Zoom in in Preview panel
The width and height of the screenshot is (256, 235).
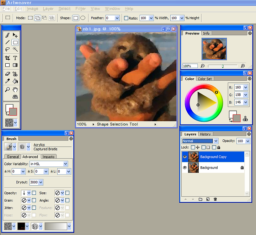tap(243, 66)
